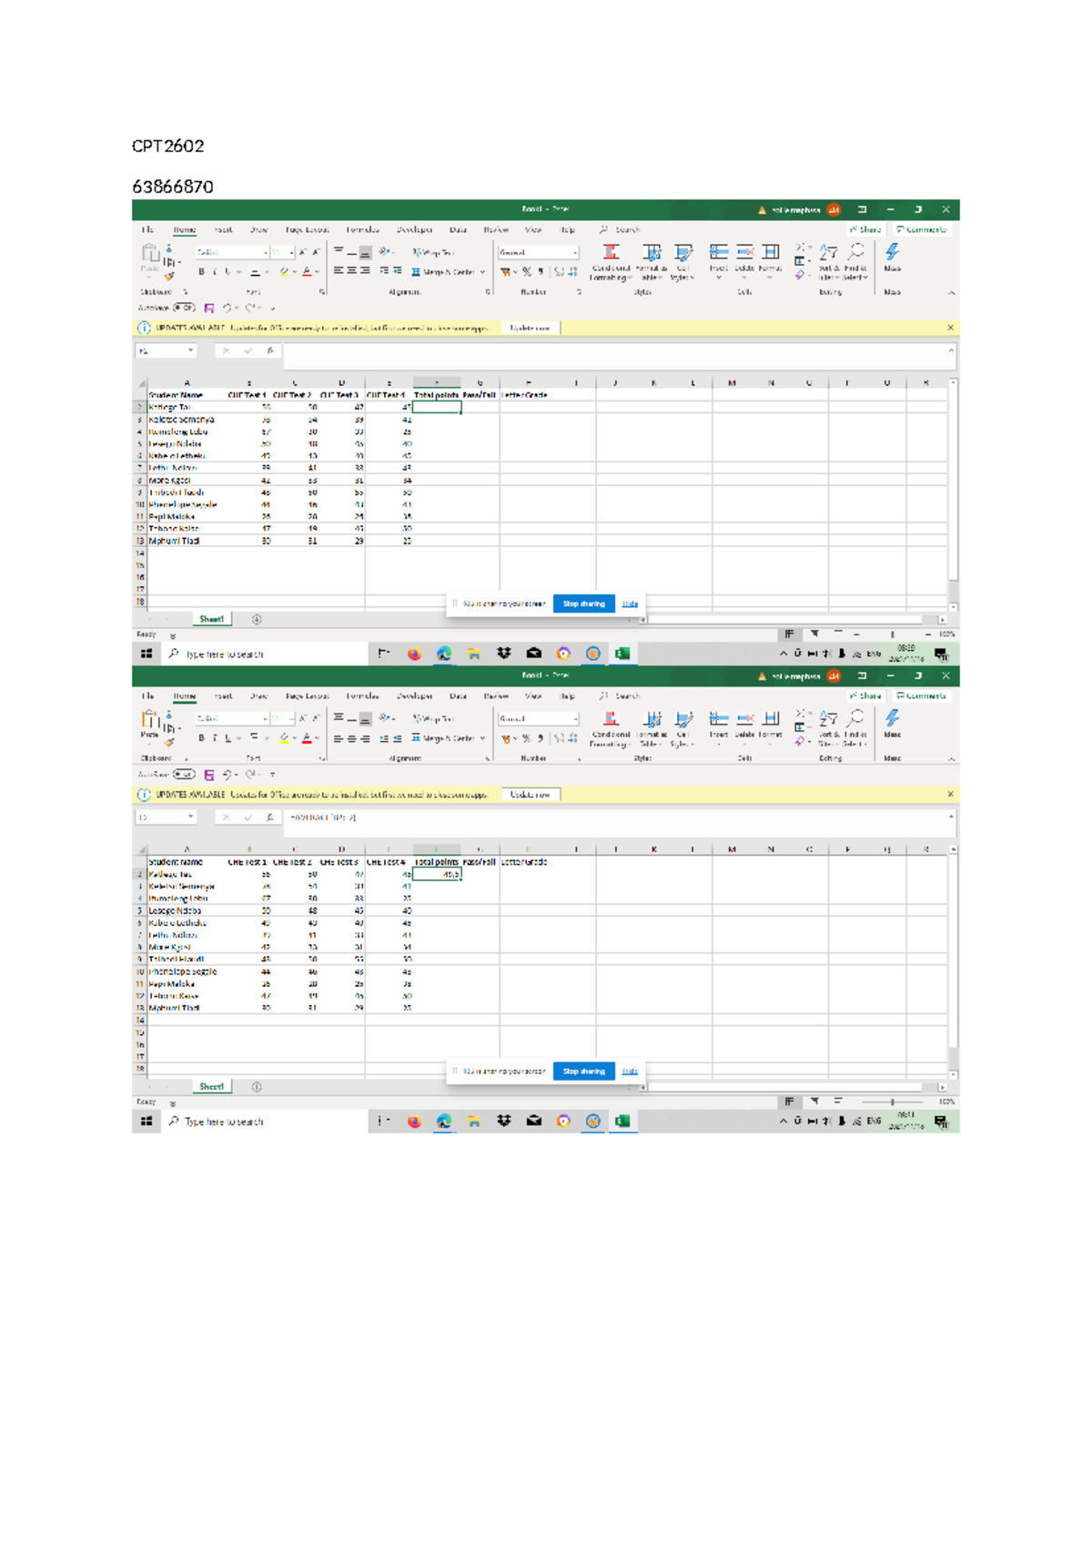The image size is (1092, 1544).
Task: Click Update now button in second Excel screenshot
Action: pyautogui.click(x=531, y=795)
